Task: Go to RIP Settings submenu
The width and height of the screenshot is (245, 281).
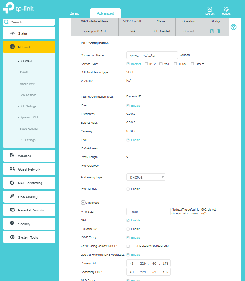Action: pos(27,140)
